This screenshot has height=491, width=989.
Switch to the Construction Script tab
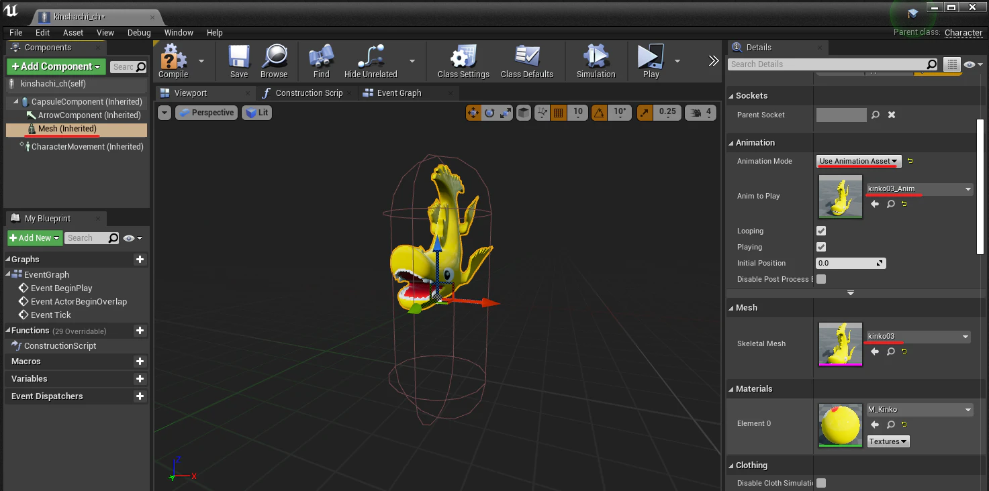[x=309, y=93]
